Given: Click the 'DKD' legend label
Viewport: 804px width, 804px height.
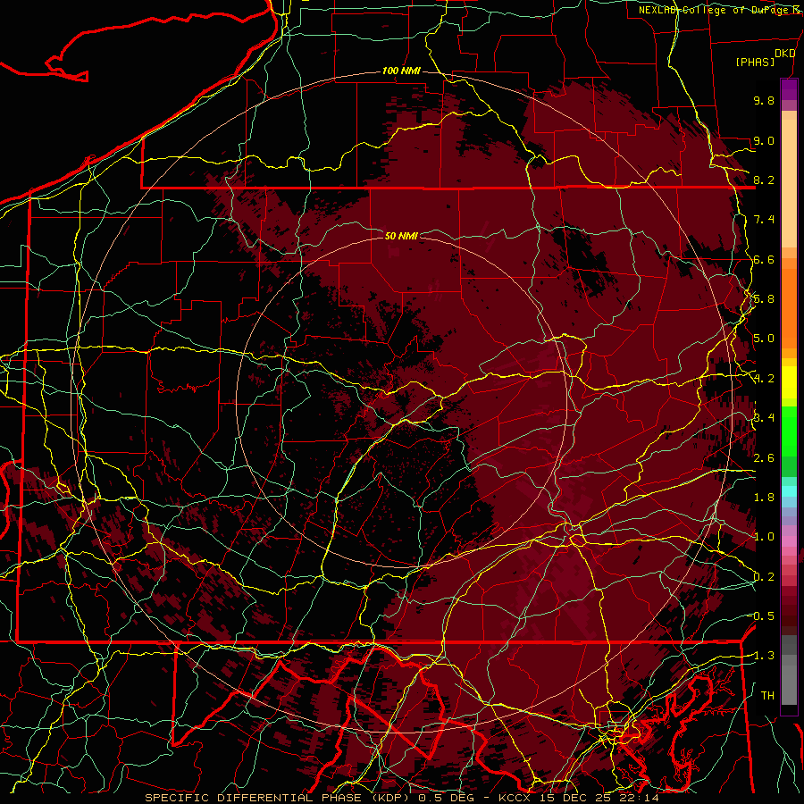Looking at the screenshot, I should pyautogui.click(x=785, y=54).
